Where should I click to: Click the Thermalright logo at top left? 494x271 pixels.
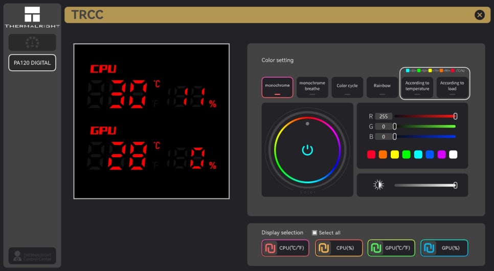(x=32, y=17)
